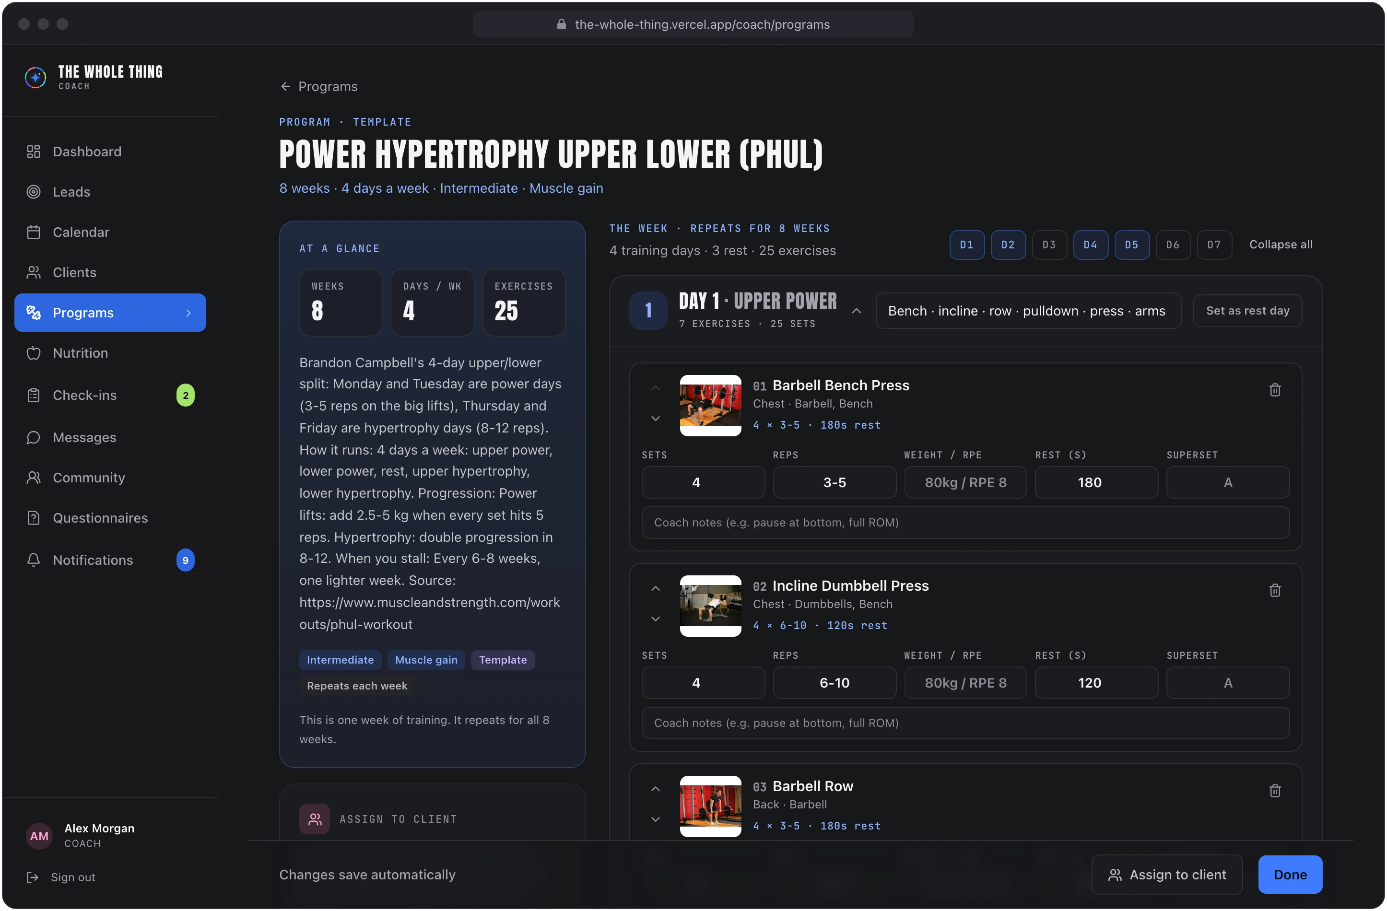Toggle the D4 day chip
Viewport: 1387px width, 911px height.
[x=1091, y=245]
